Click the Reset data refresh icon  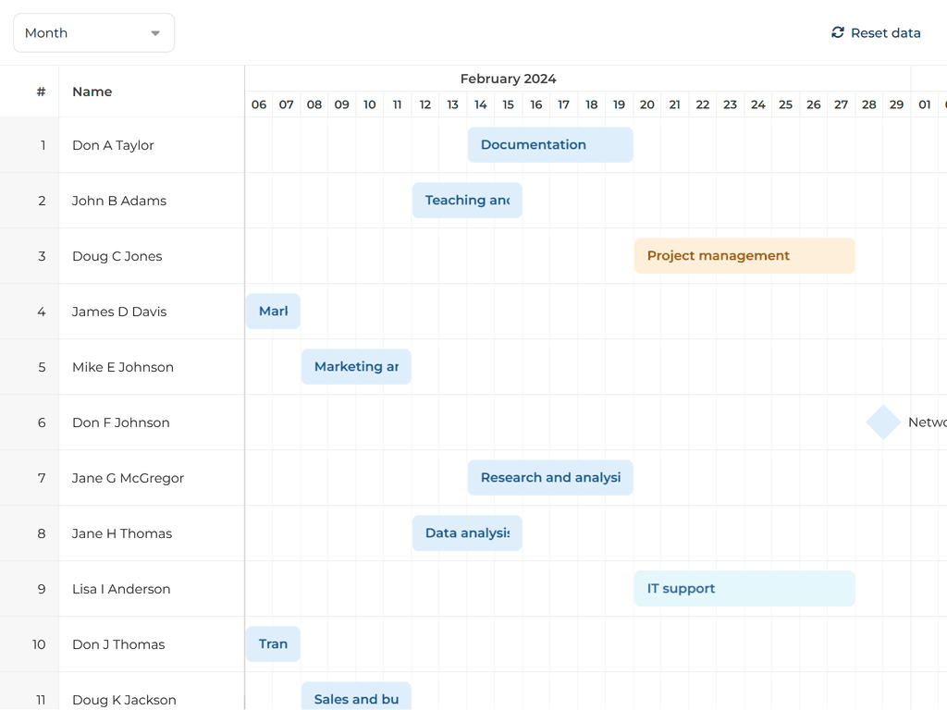[838, 32]
